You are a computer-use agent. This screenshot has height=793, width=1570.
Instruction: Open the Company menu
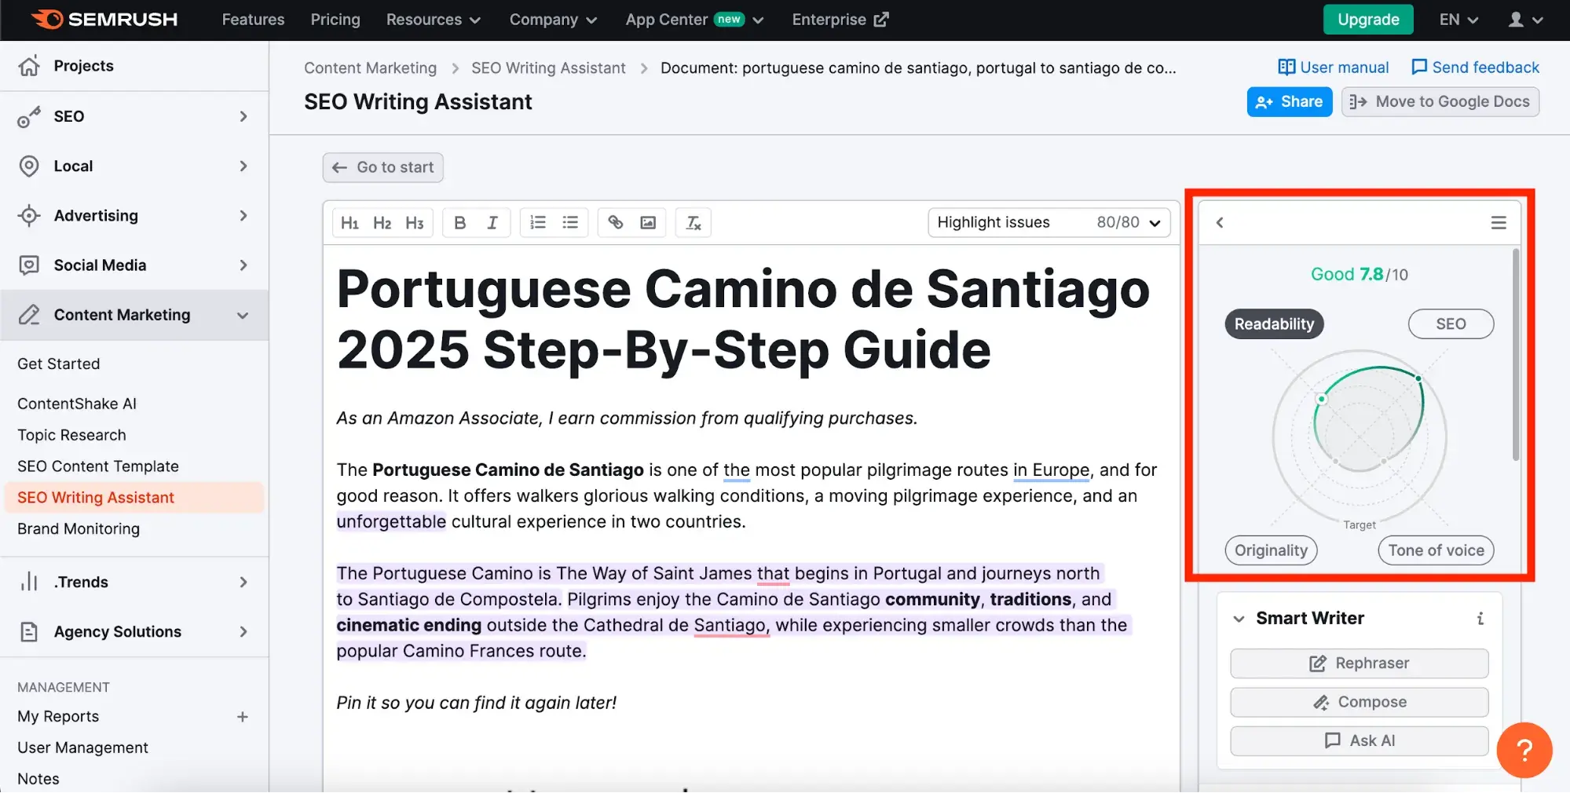point(553,20)
